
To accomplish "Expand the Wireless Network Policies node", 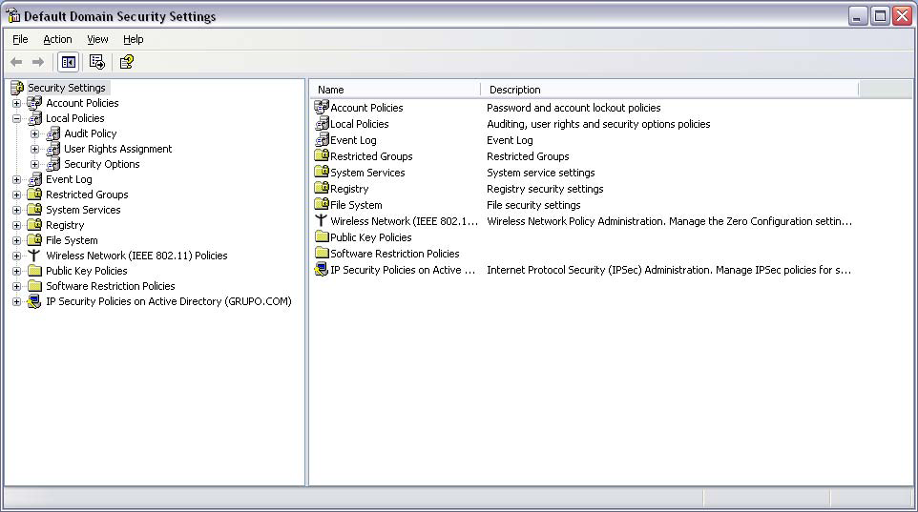I will pyautogui.click(x=16, y=256).
